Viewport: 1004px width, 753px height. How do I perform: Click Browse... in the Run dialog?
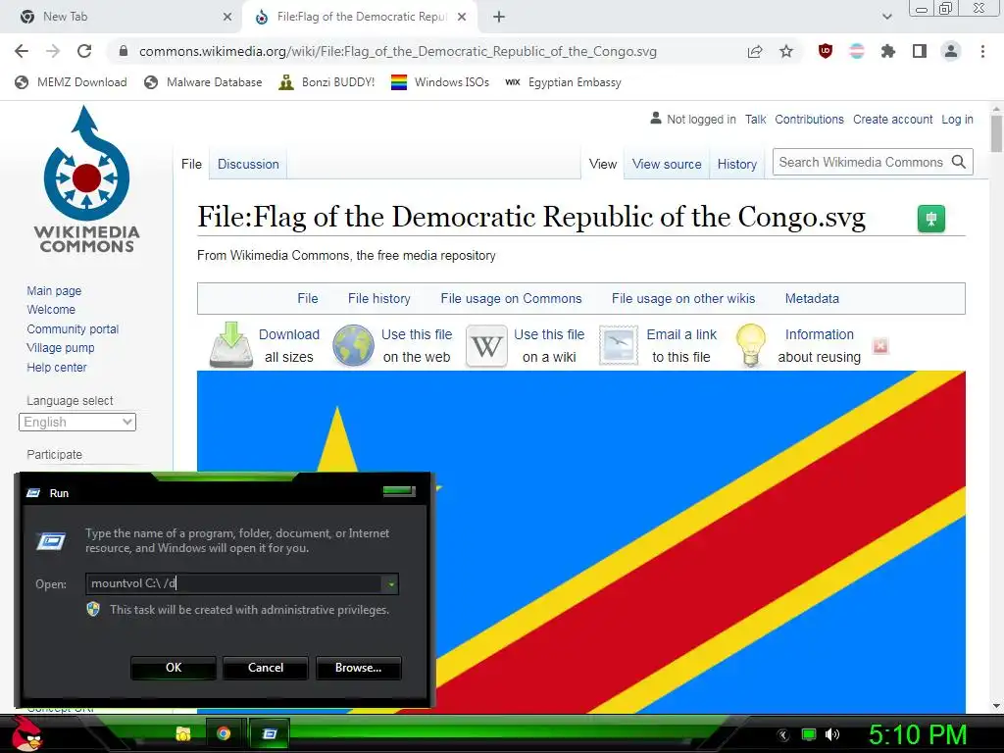358,667
